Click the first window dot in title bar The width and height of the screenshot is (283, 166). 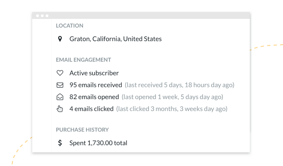tap(37, 16)
